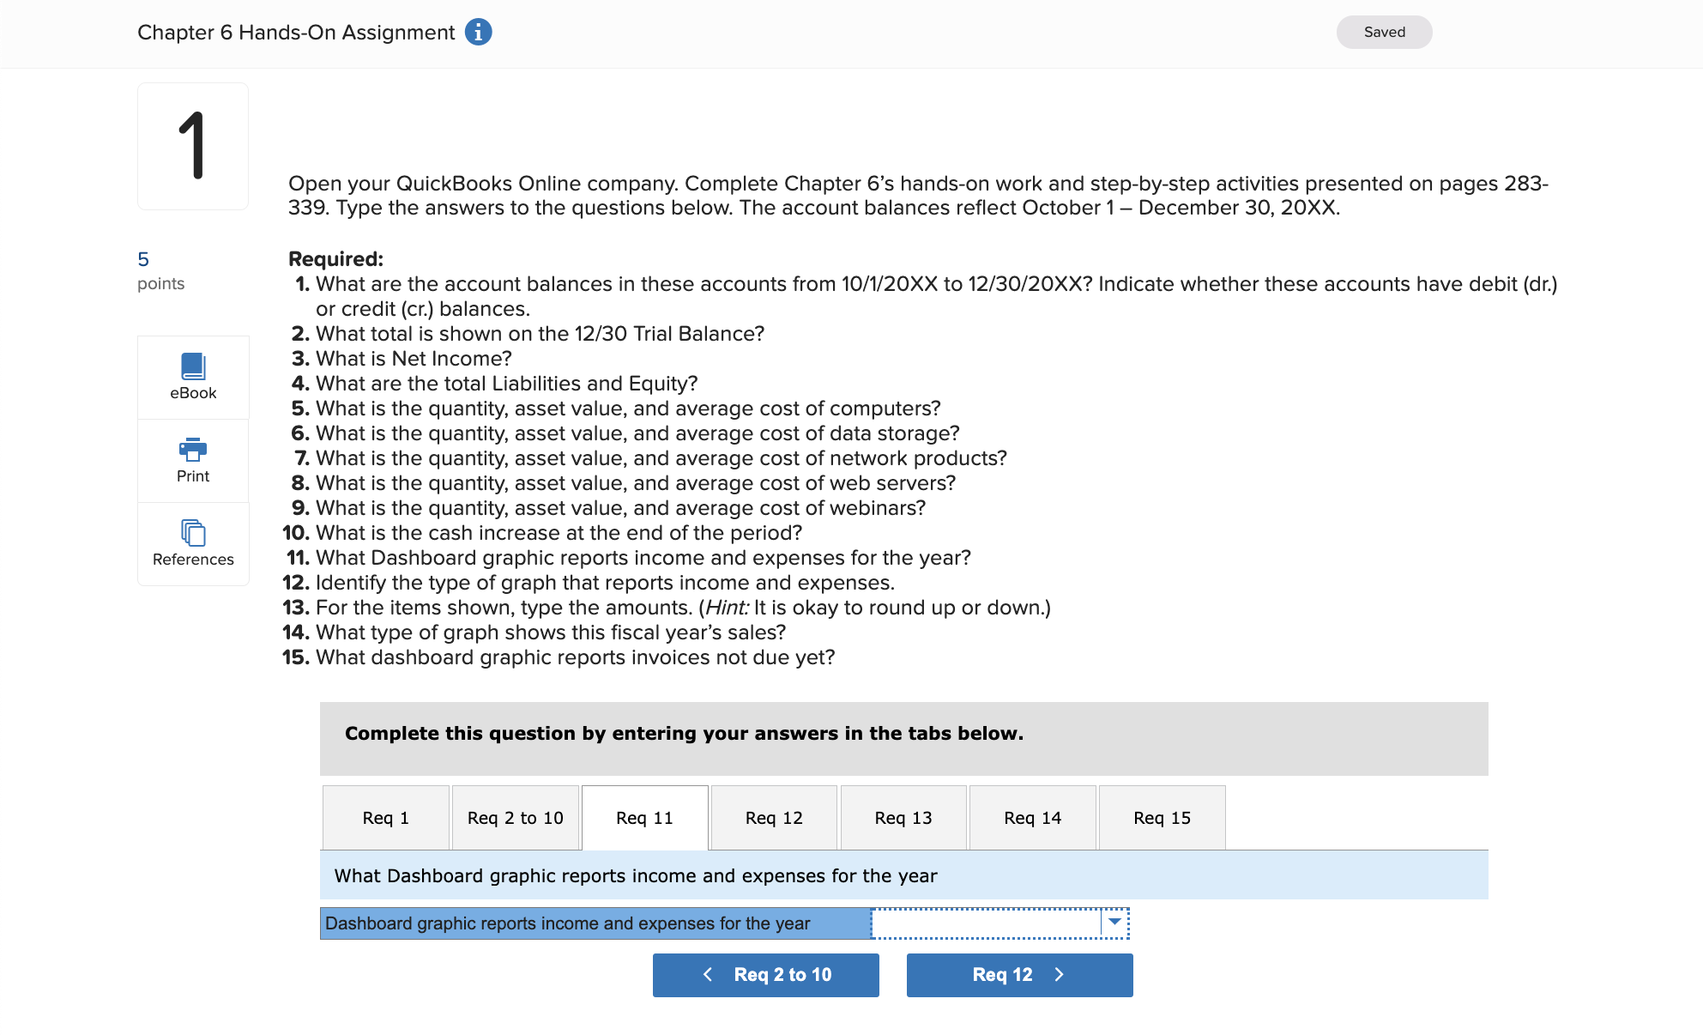Click the question number 1 box
The width and height of the screenshot is (1703, 1035).
193,146
